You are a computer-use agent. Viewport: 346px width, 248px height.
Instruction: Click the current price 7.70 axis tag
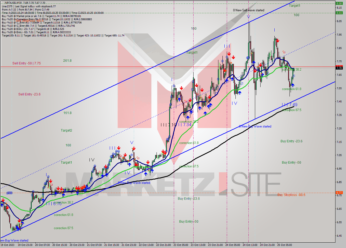(339, 68)
